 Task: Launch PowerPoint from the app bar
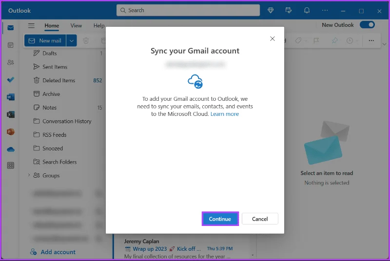[10, 132]
